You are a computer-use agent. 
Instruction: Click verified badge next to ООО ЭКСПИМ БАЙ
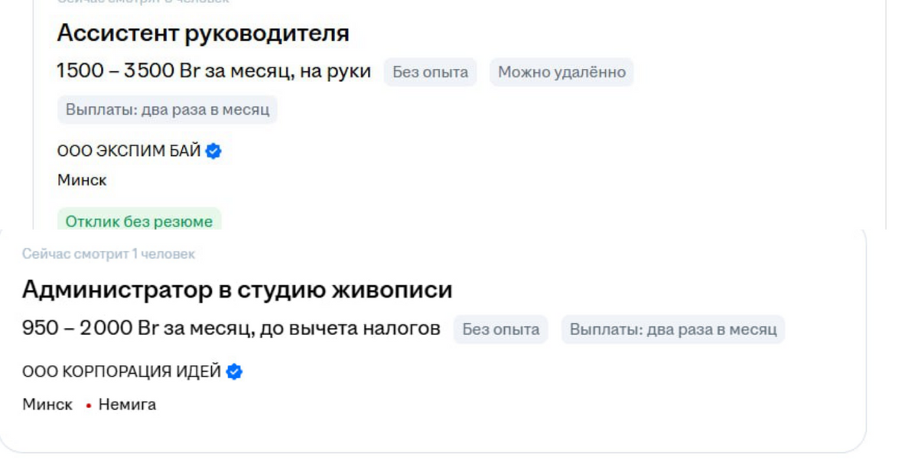(x=214, y=151)
